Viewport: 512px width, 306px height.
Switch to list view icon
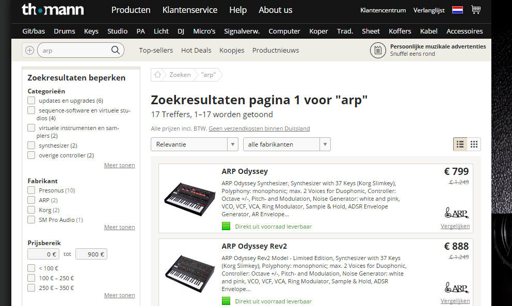460,144
